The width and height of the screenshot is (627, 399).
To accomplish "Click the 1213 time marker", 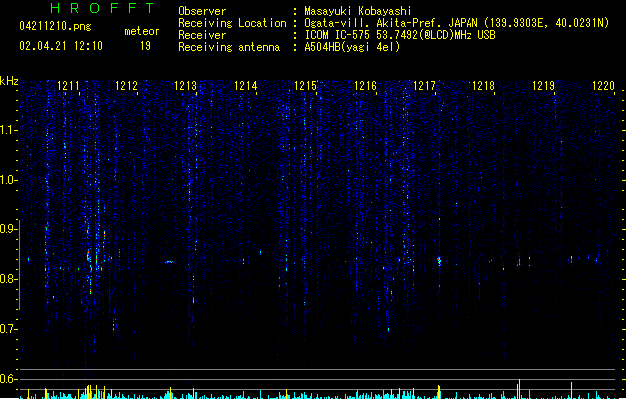I will pos(186,86).
